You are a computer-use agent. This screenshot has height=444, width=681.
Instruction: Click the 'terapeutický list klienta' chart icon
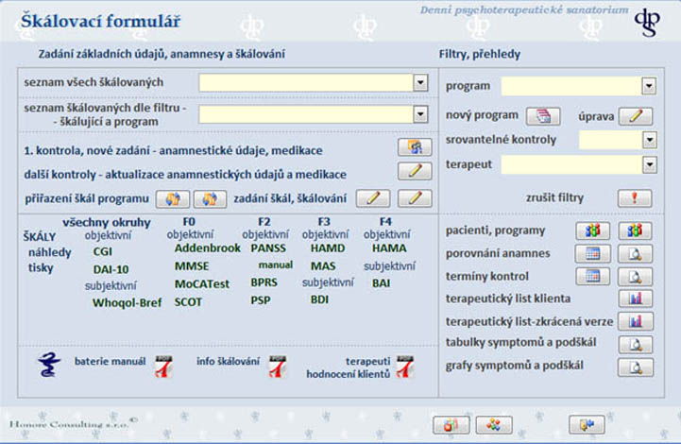tap(636, 299)
